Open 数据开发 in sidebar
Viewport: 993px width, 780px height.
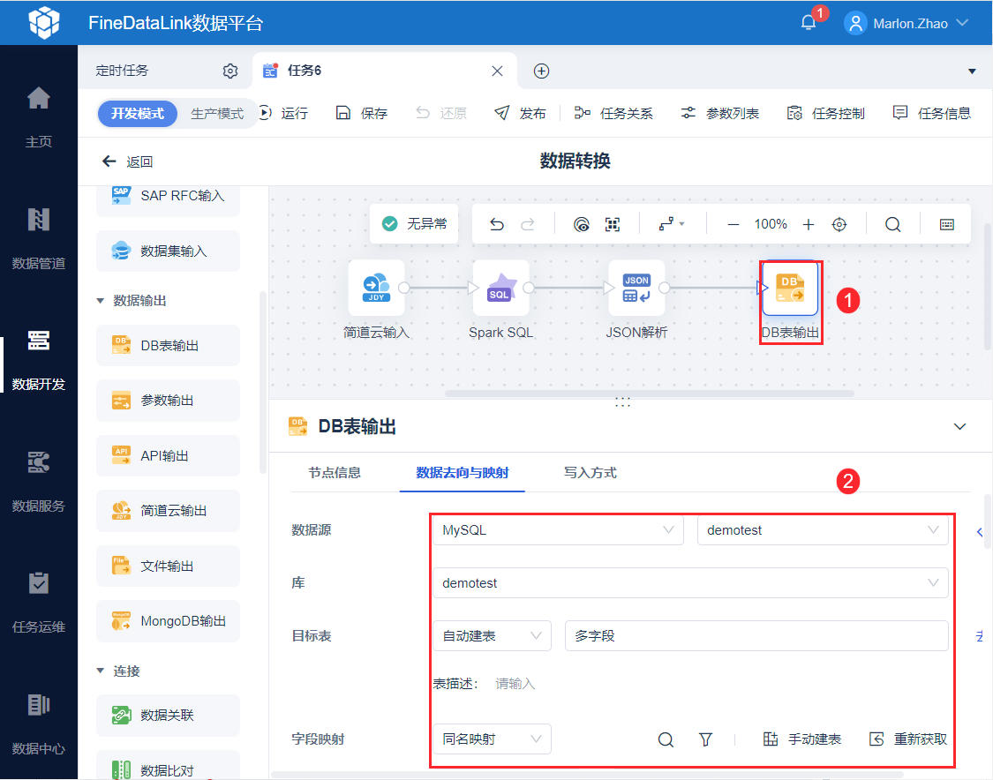point(39,360)
